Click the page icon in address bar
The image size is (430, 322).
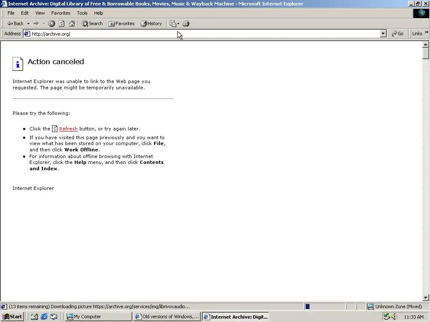pyautogui.click(x=27, y=34)
